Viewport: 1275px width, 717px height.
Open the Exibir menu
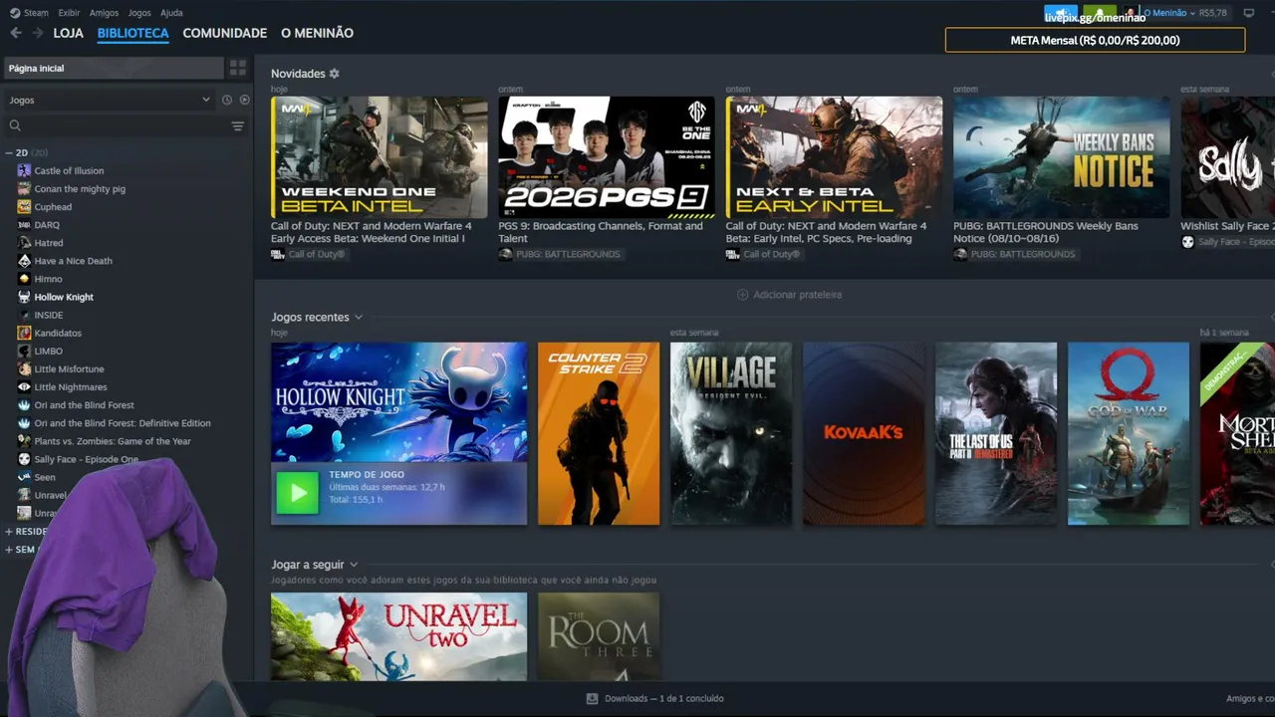pos(69,13)
